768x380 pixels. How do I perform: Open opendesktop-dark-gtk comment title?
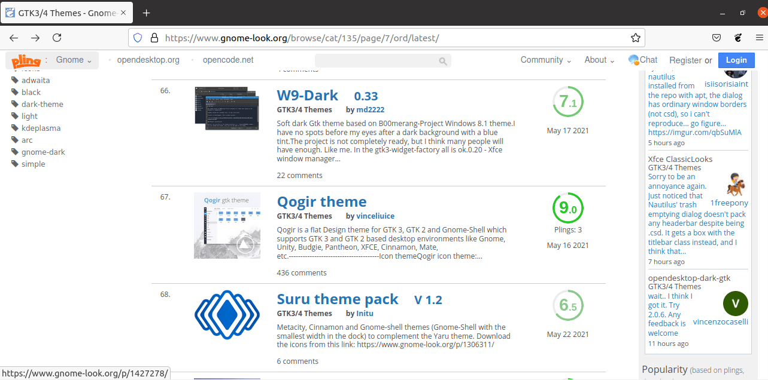[690, 278]
